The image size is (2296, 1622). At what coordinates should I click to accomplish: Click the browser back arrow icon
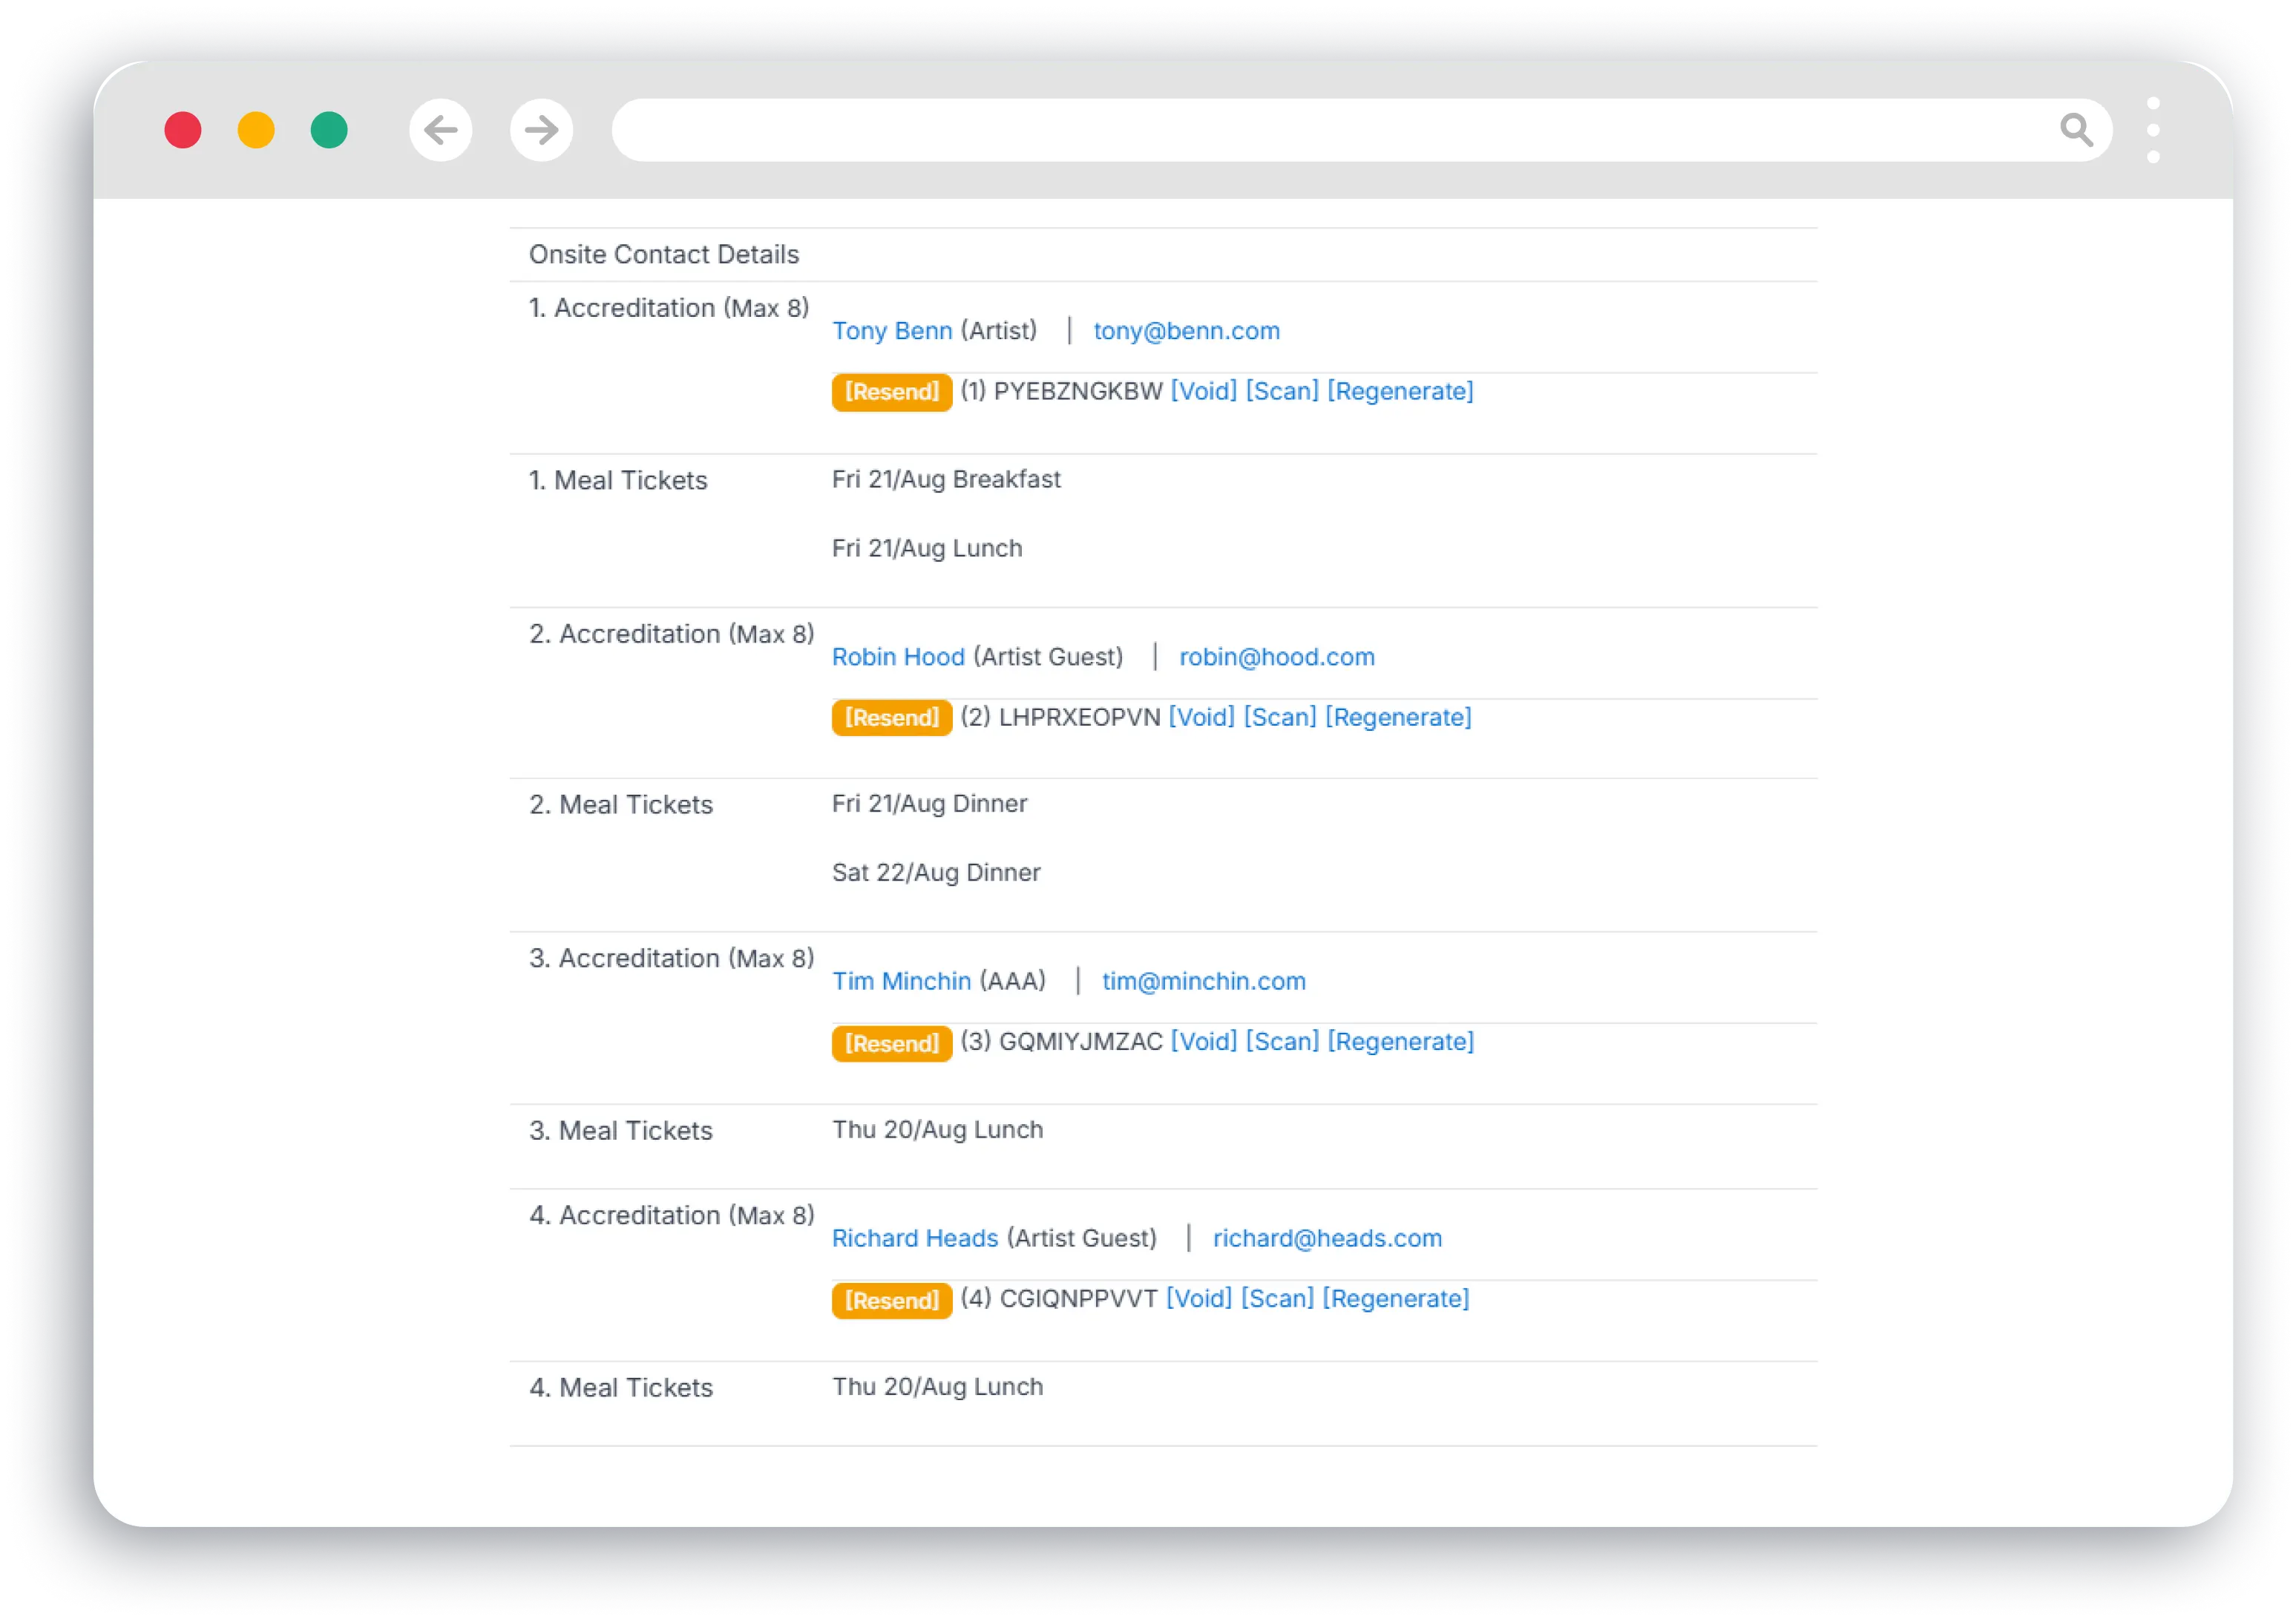tap(440, 130)
